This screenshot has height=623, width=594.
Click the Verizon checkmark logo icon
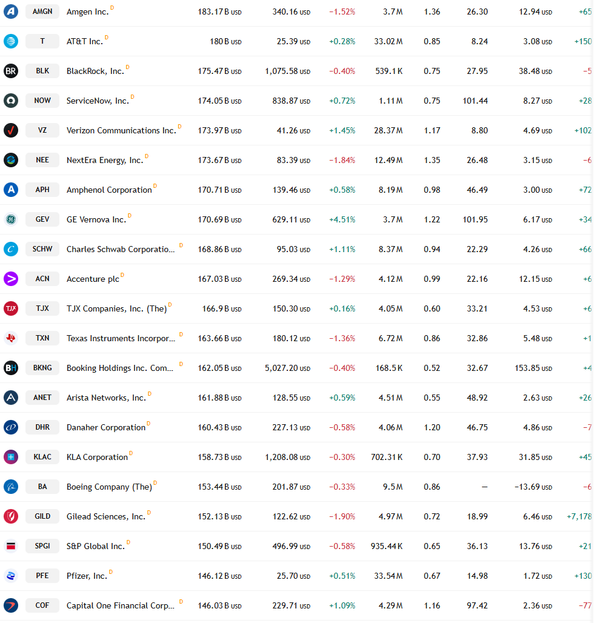pyautogui.click(x=11, y=130)
